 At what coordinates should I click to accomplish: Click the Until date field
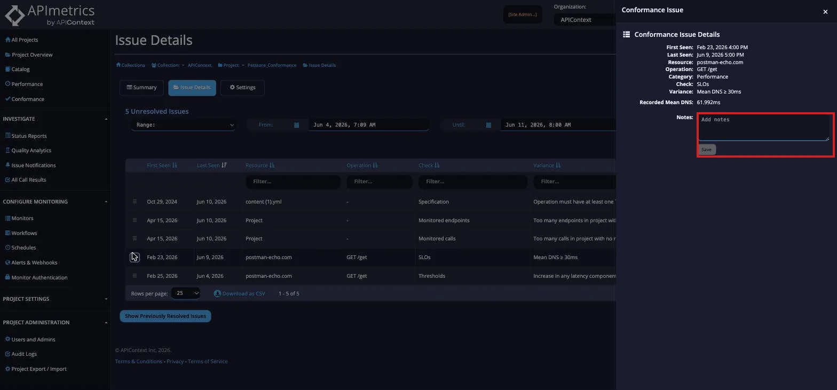click(x=558, y=125)
